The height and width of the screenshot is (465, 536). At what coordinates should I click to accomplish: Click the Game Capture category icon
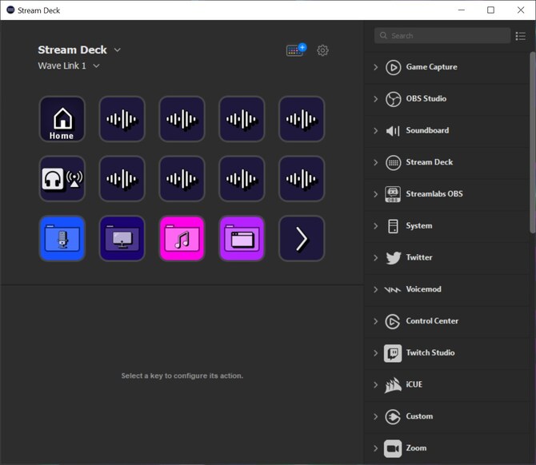coord(393,67)
